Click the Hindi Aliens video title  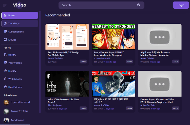click(x=111, y=101)
